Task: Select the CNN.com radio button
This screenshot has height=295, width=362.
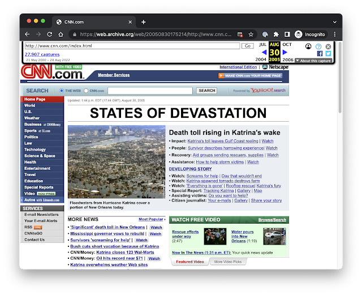Action: pos(86,91)
